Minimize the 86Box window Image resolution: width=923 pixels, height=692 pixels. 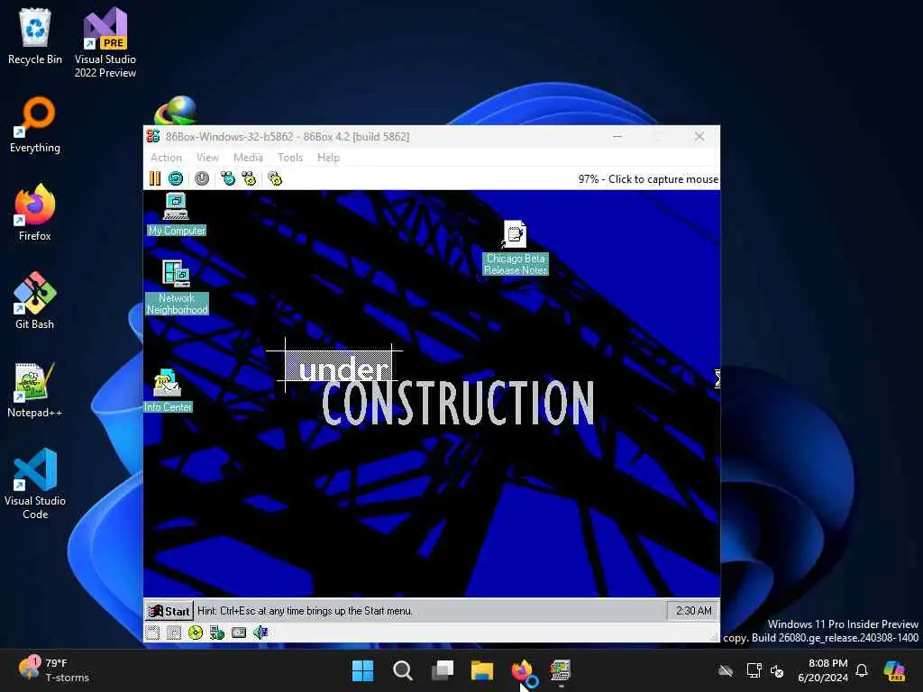click(x=617, y=137)
